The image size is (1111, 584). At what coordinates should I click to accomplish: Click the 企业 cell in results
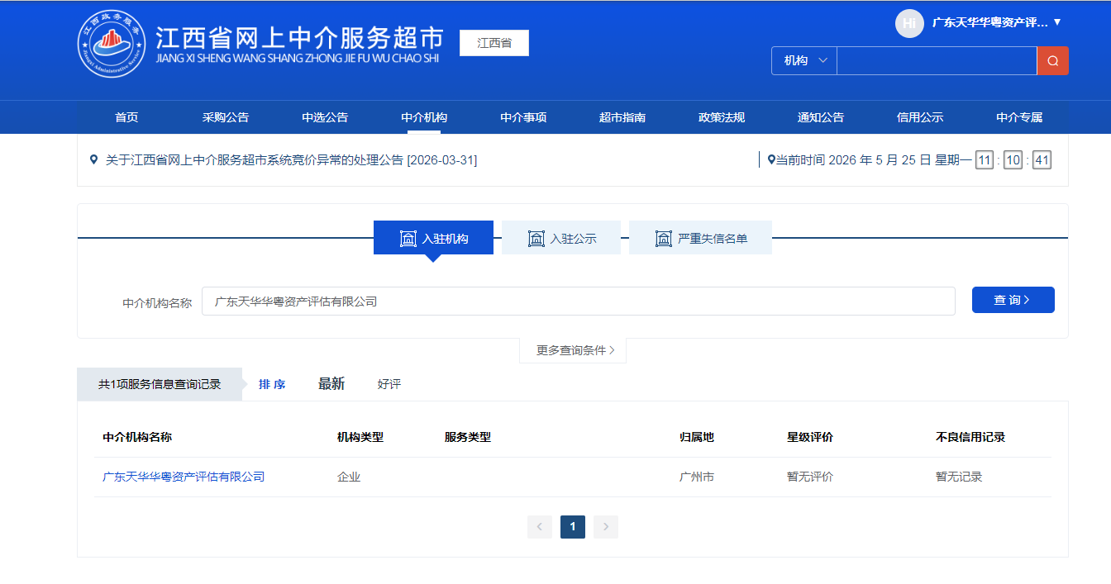pyautogui.click(x=349, y=477)
